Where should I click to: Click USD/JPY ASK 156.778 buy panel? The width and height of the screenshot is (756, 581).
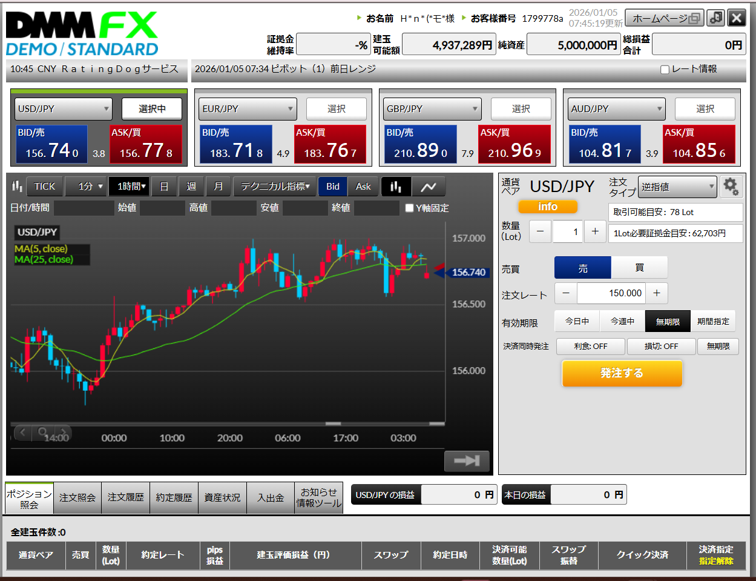click(x=146, y=145)
